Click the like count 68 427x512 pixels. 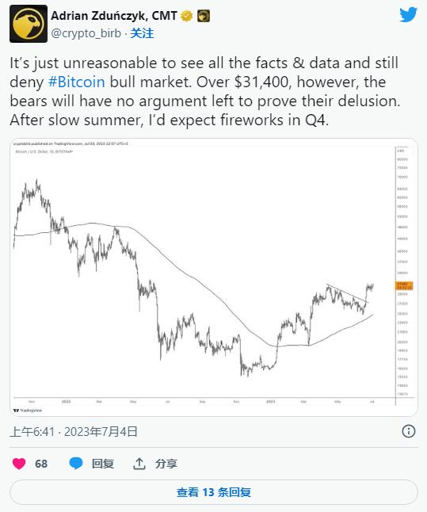click(41, 464)
